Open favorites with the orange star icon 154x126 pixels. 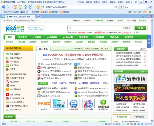click(x=38, y=7)
